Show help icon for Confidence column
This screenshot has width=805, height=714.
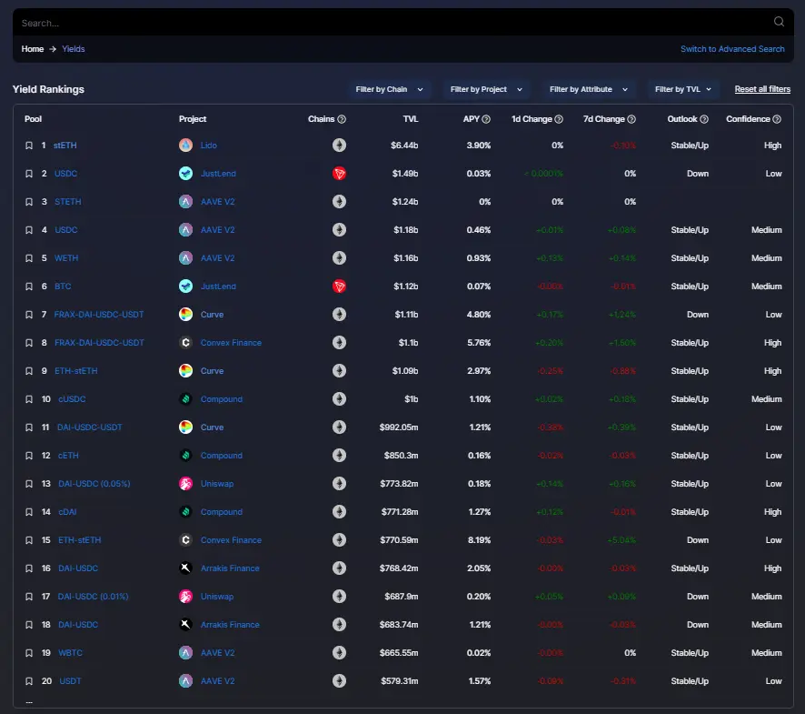click(x=777, y=119)
